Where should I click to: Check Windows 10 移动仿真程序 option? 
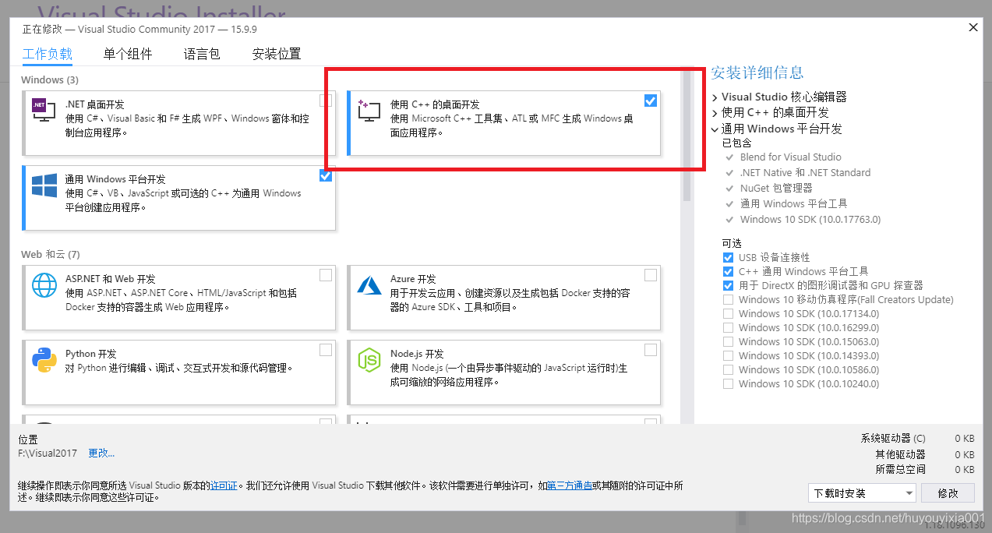point(728,299)
